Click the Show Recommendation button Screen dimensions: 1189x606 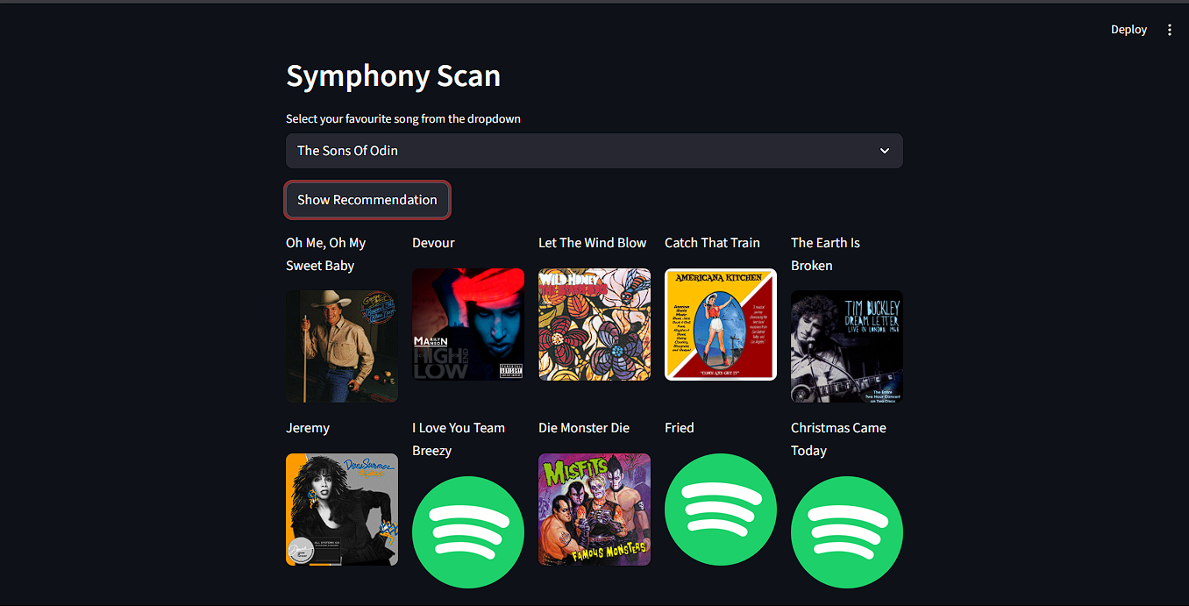(367, 199)
